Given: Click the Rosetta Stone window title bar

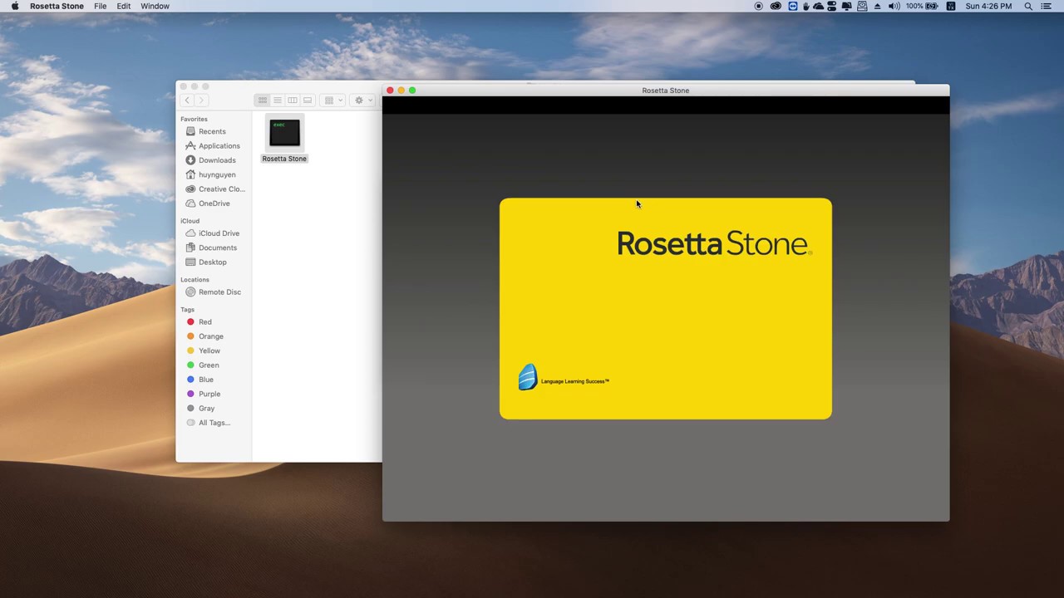Looking at the screenshot, I should pyautogui.click(x=665, y=90).
